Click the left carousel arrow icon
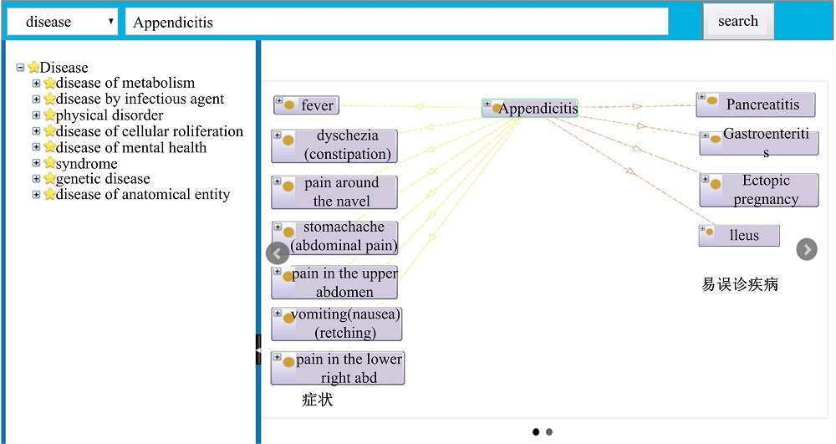 (278, 253)
